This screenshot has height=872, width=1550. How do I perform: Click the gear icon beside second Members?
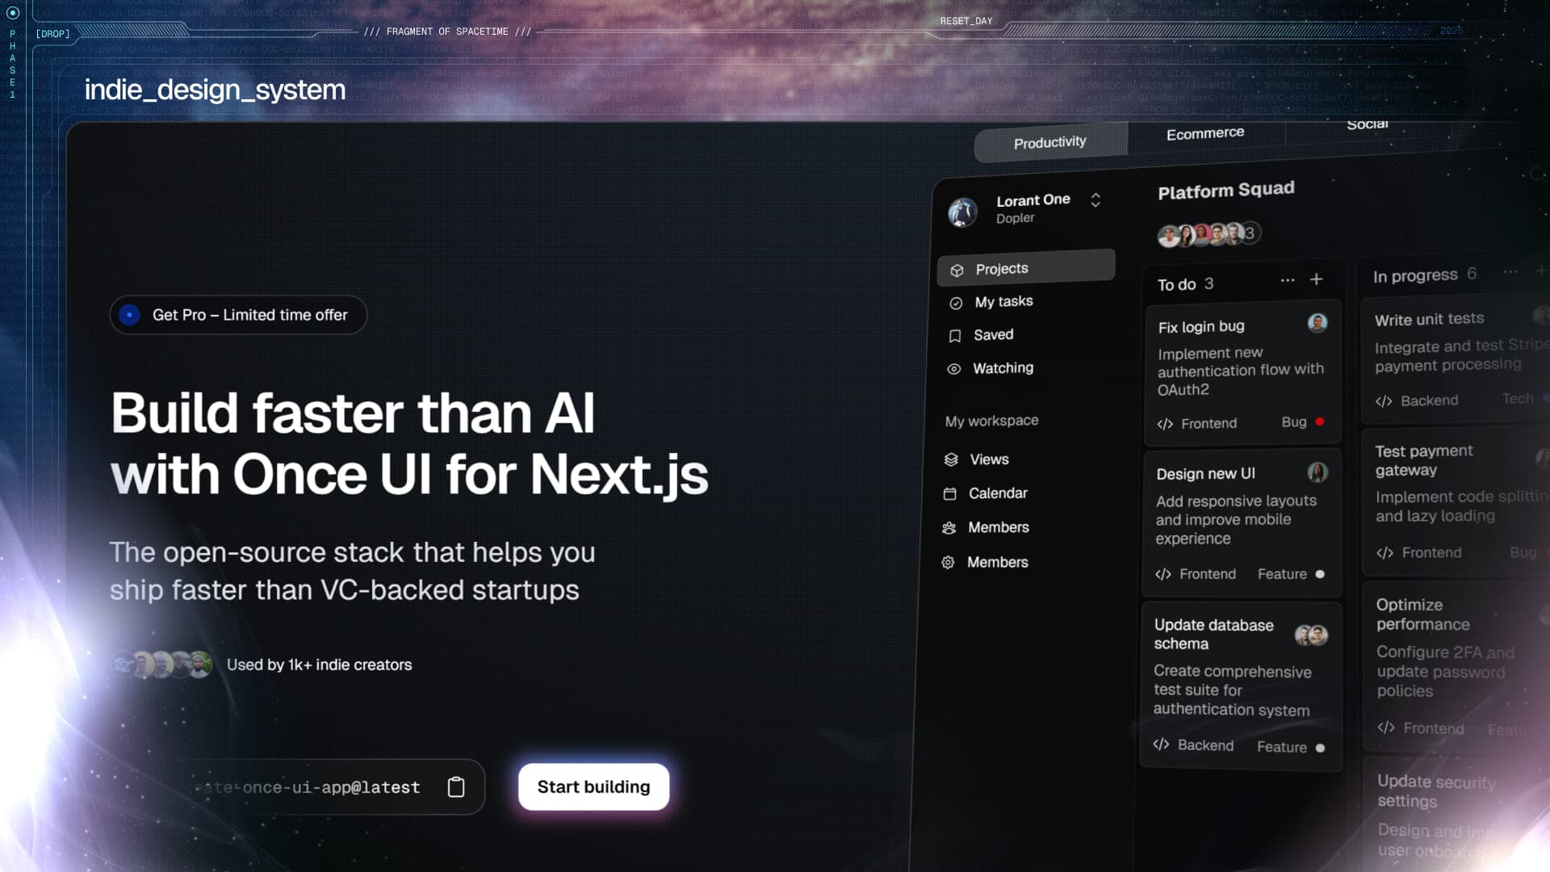tap(948, 562)
